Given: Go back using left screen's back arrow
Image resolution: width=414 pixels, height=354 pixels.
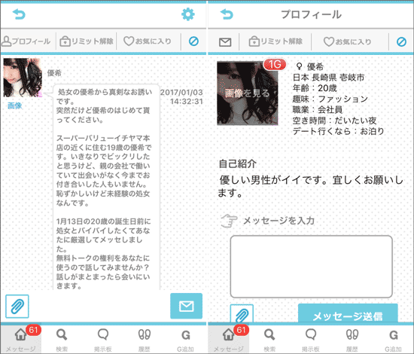Looking at the screenshot, I should pos(19,14).
